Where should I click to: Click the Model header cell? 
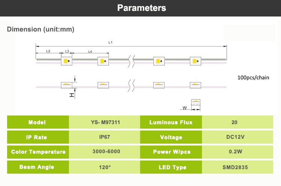coord(38,122)
